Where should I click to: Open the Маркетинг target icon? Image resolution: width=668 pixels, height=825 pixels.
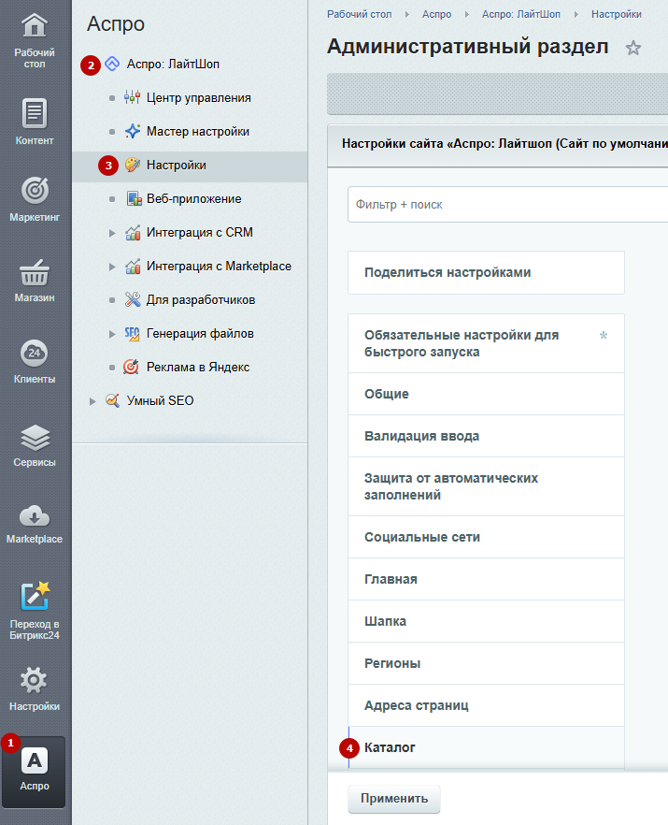35,191
